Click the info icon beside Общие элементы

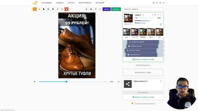[147, 81]
